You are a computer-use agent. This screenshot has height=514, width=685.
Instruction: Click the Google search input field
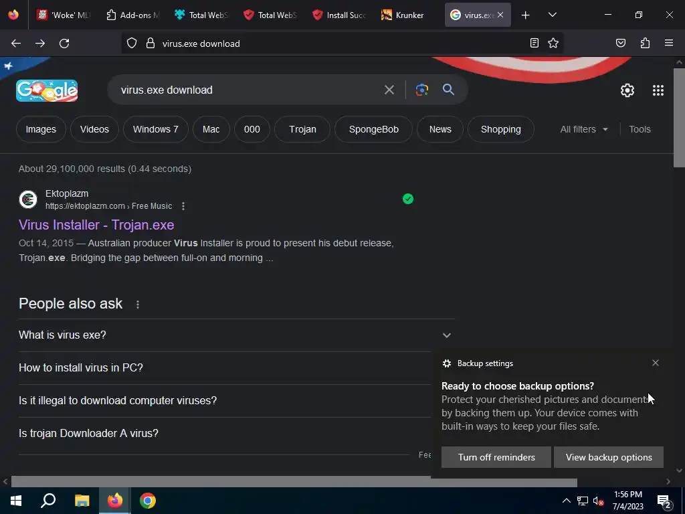coord(249,90)
